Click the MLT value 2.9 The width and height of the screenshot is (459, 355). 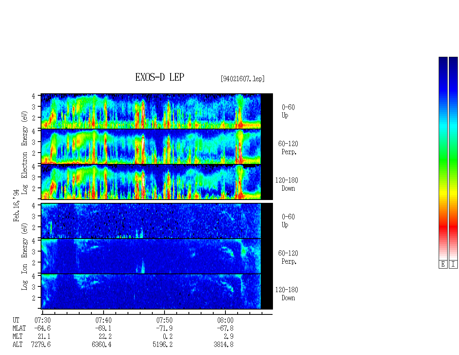228,337
